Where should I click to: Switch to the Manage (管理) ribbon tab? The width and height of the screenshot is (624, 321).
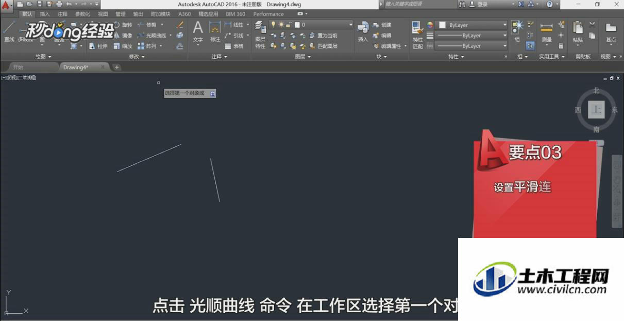coord(121,14)
